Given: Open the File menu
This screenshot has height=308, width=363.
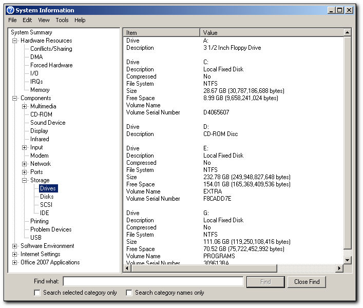Looking at the screenshot, I should coord(12,20).
